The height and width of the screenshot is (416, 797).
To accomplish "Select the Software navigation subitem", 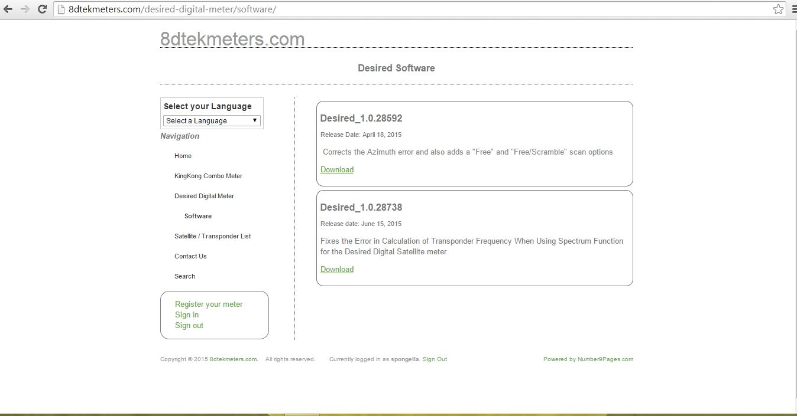I will [198, 216].
